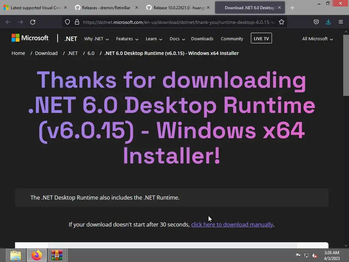
Task: Open File Explorer from taskbar
Action: 16,255
